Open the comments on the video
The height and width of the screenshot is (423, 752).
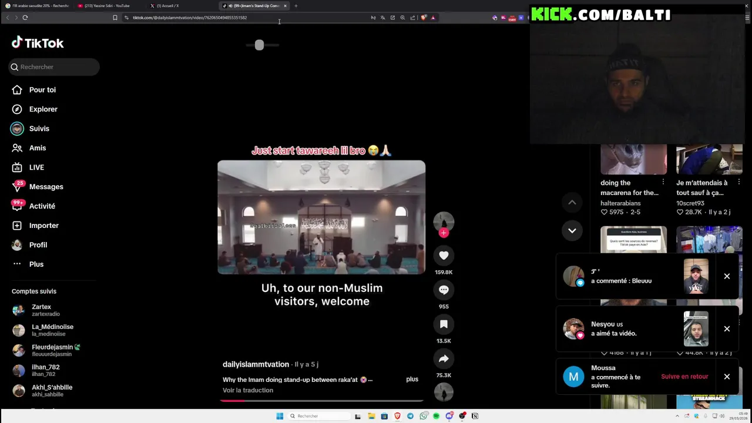pos(444,290)
